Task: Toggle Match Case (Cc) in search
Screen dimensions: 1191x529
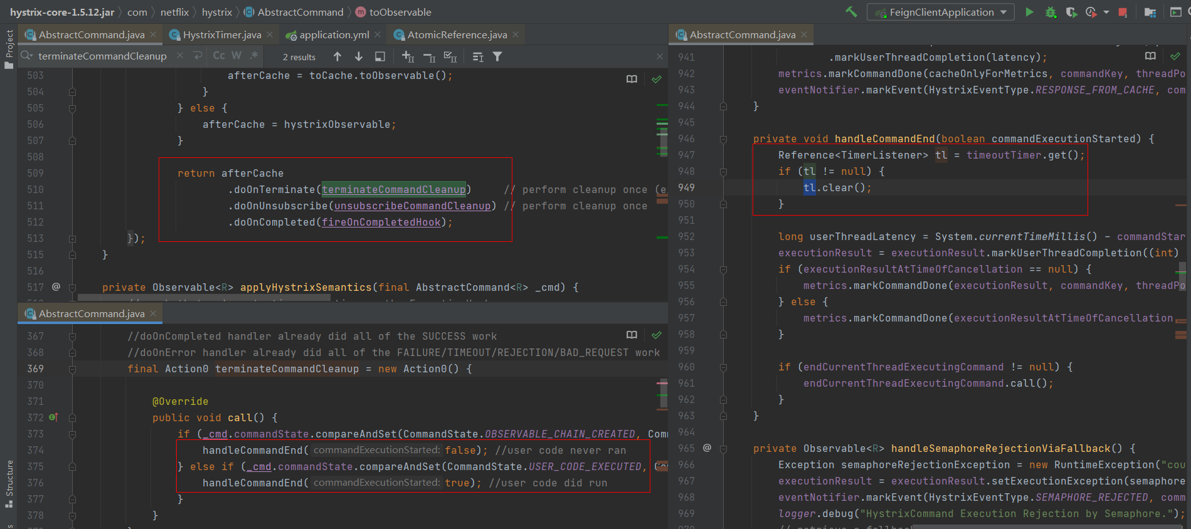Action: pyautogui.click(x=219, y=56)
